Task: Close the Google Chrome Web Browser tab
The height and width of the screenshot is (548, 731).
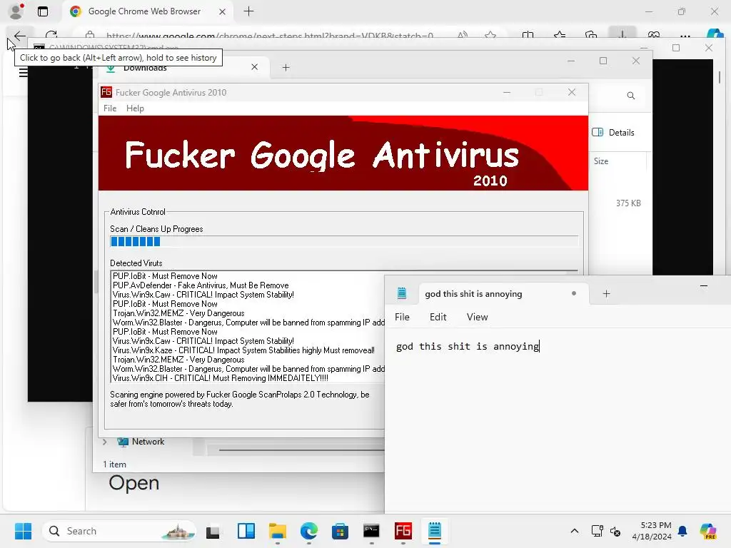Action: coord(223,11)
